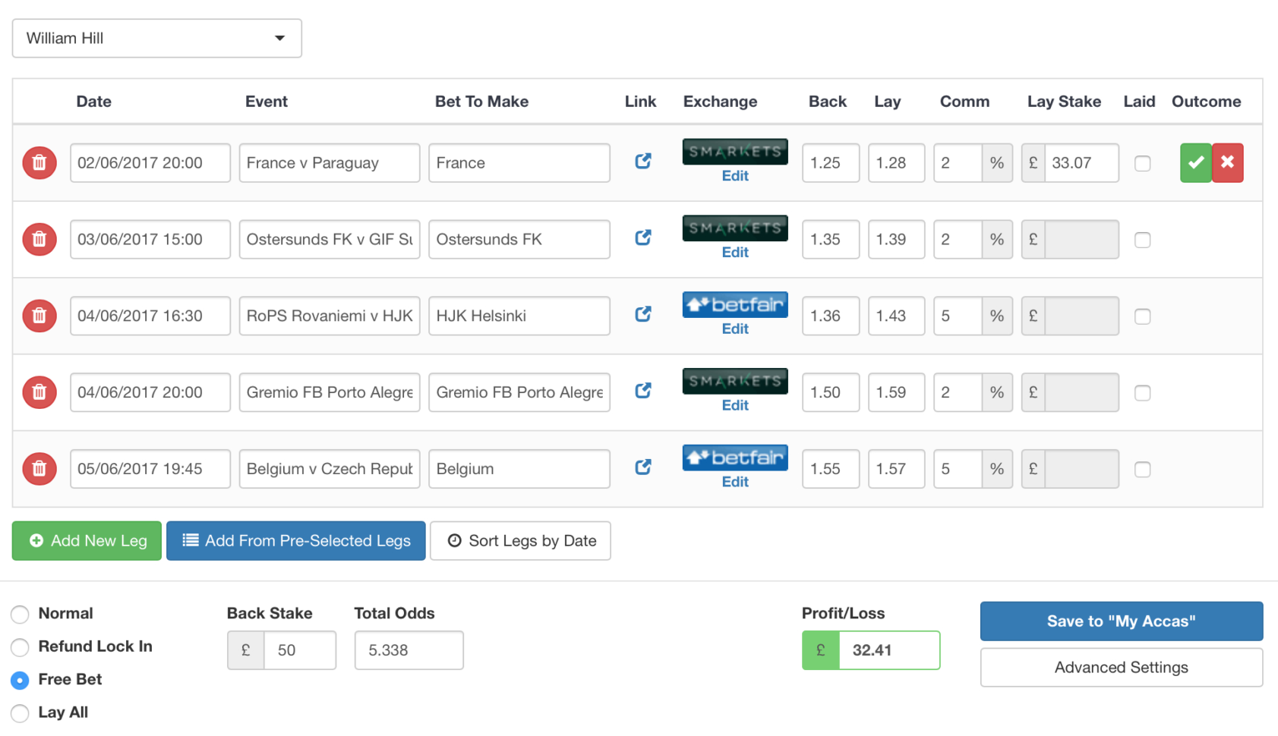The height and width of the screenshot is (736, 1278).
Task: Click the Betfair logo for HJK Helsinki bet
Action: [x=734, y=304]
